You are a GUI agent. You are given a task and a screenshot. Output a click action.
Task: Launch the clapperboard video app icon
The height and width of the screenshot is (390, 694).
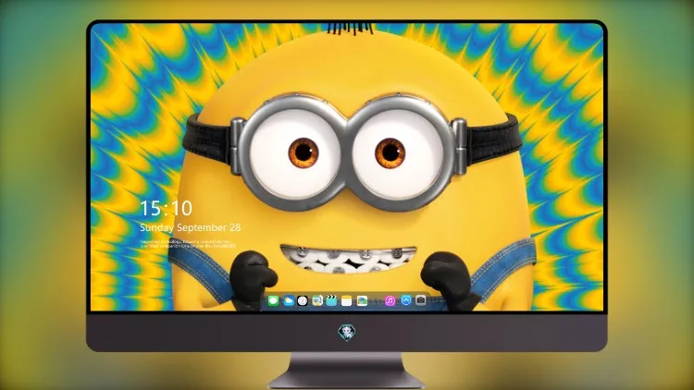coord(331,301)
